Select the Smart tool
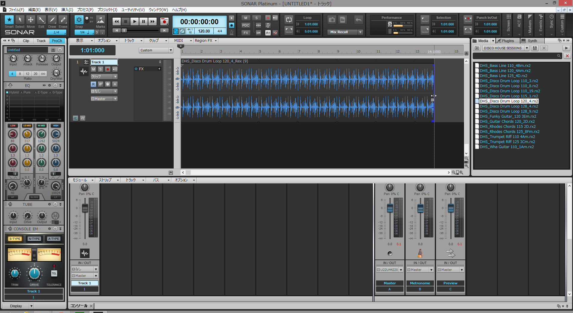This screenshot has height=313, width=573. pyautogui.click(x=9, y=20)
